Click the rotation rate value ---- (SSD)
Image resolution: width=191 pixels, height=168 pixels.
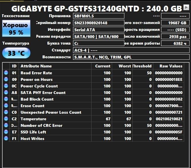(175, 30)
